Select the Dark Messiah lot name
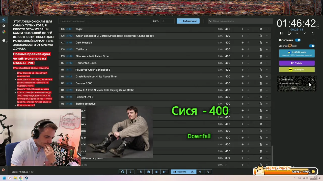This screenshot has width=323, height=181. (x=84, y=43)
